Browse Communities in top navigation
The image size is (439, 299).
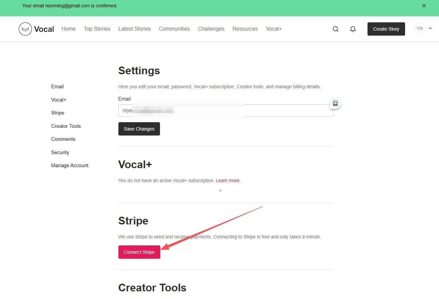point(174,29)
